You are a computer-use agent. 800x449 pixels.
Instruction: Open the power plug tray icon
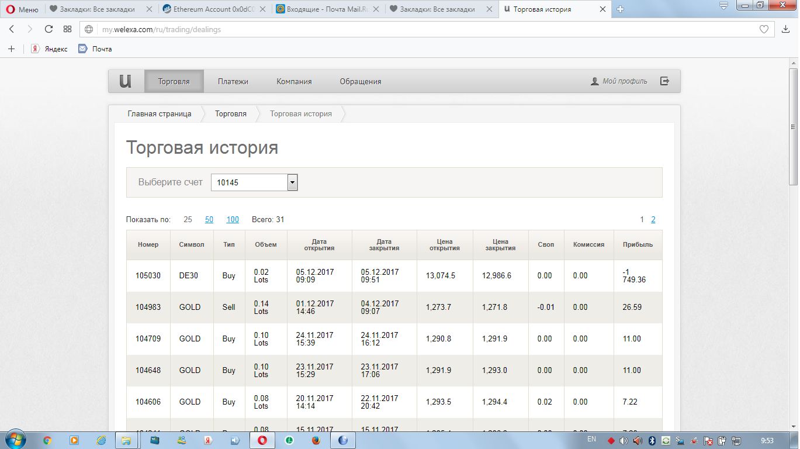(722, 440)
